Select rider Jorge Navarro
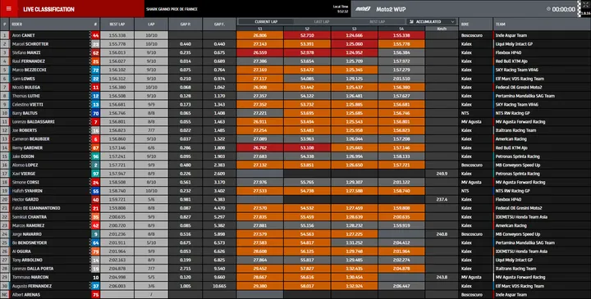The image size is (591, 299). (27, 234)
